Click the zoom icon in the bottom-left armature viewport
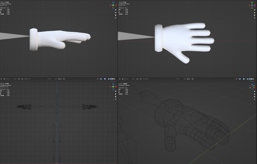The width and height of the screenshot is (257, 164). point(115,91)
